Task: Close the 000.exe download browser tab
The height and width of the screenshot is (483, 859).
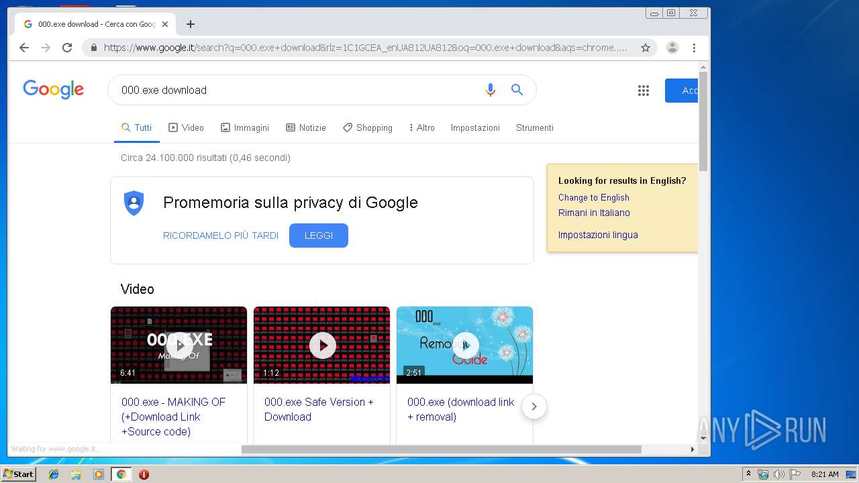Action: coord(165,24)
